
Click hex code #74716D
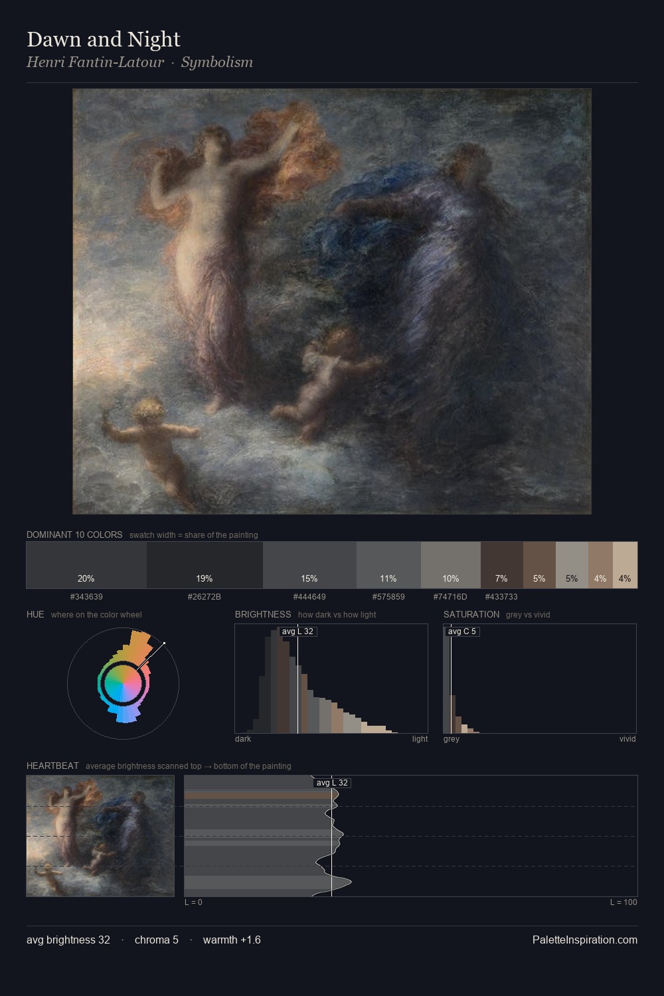tap(450, 597)
